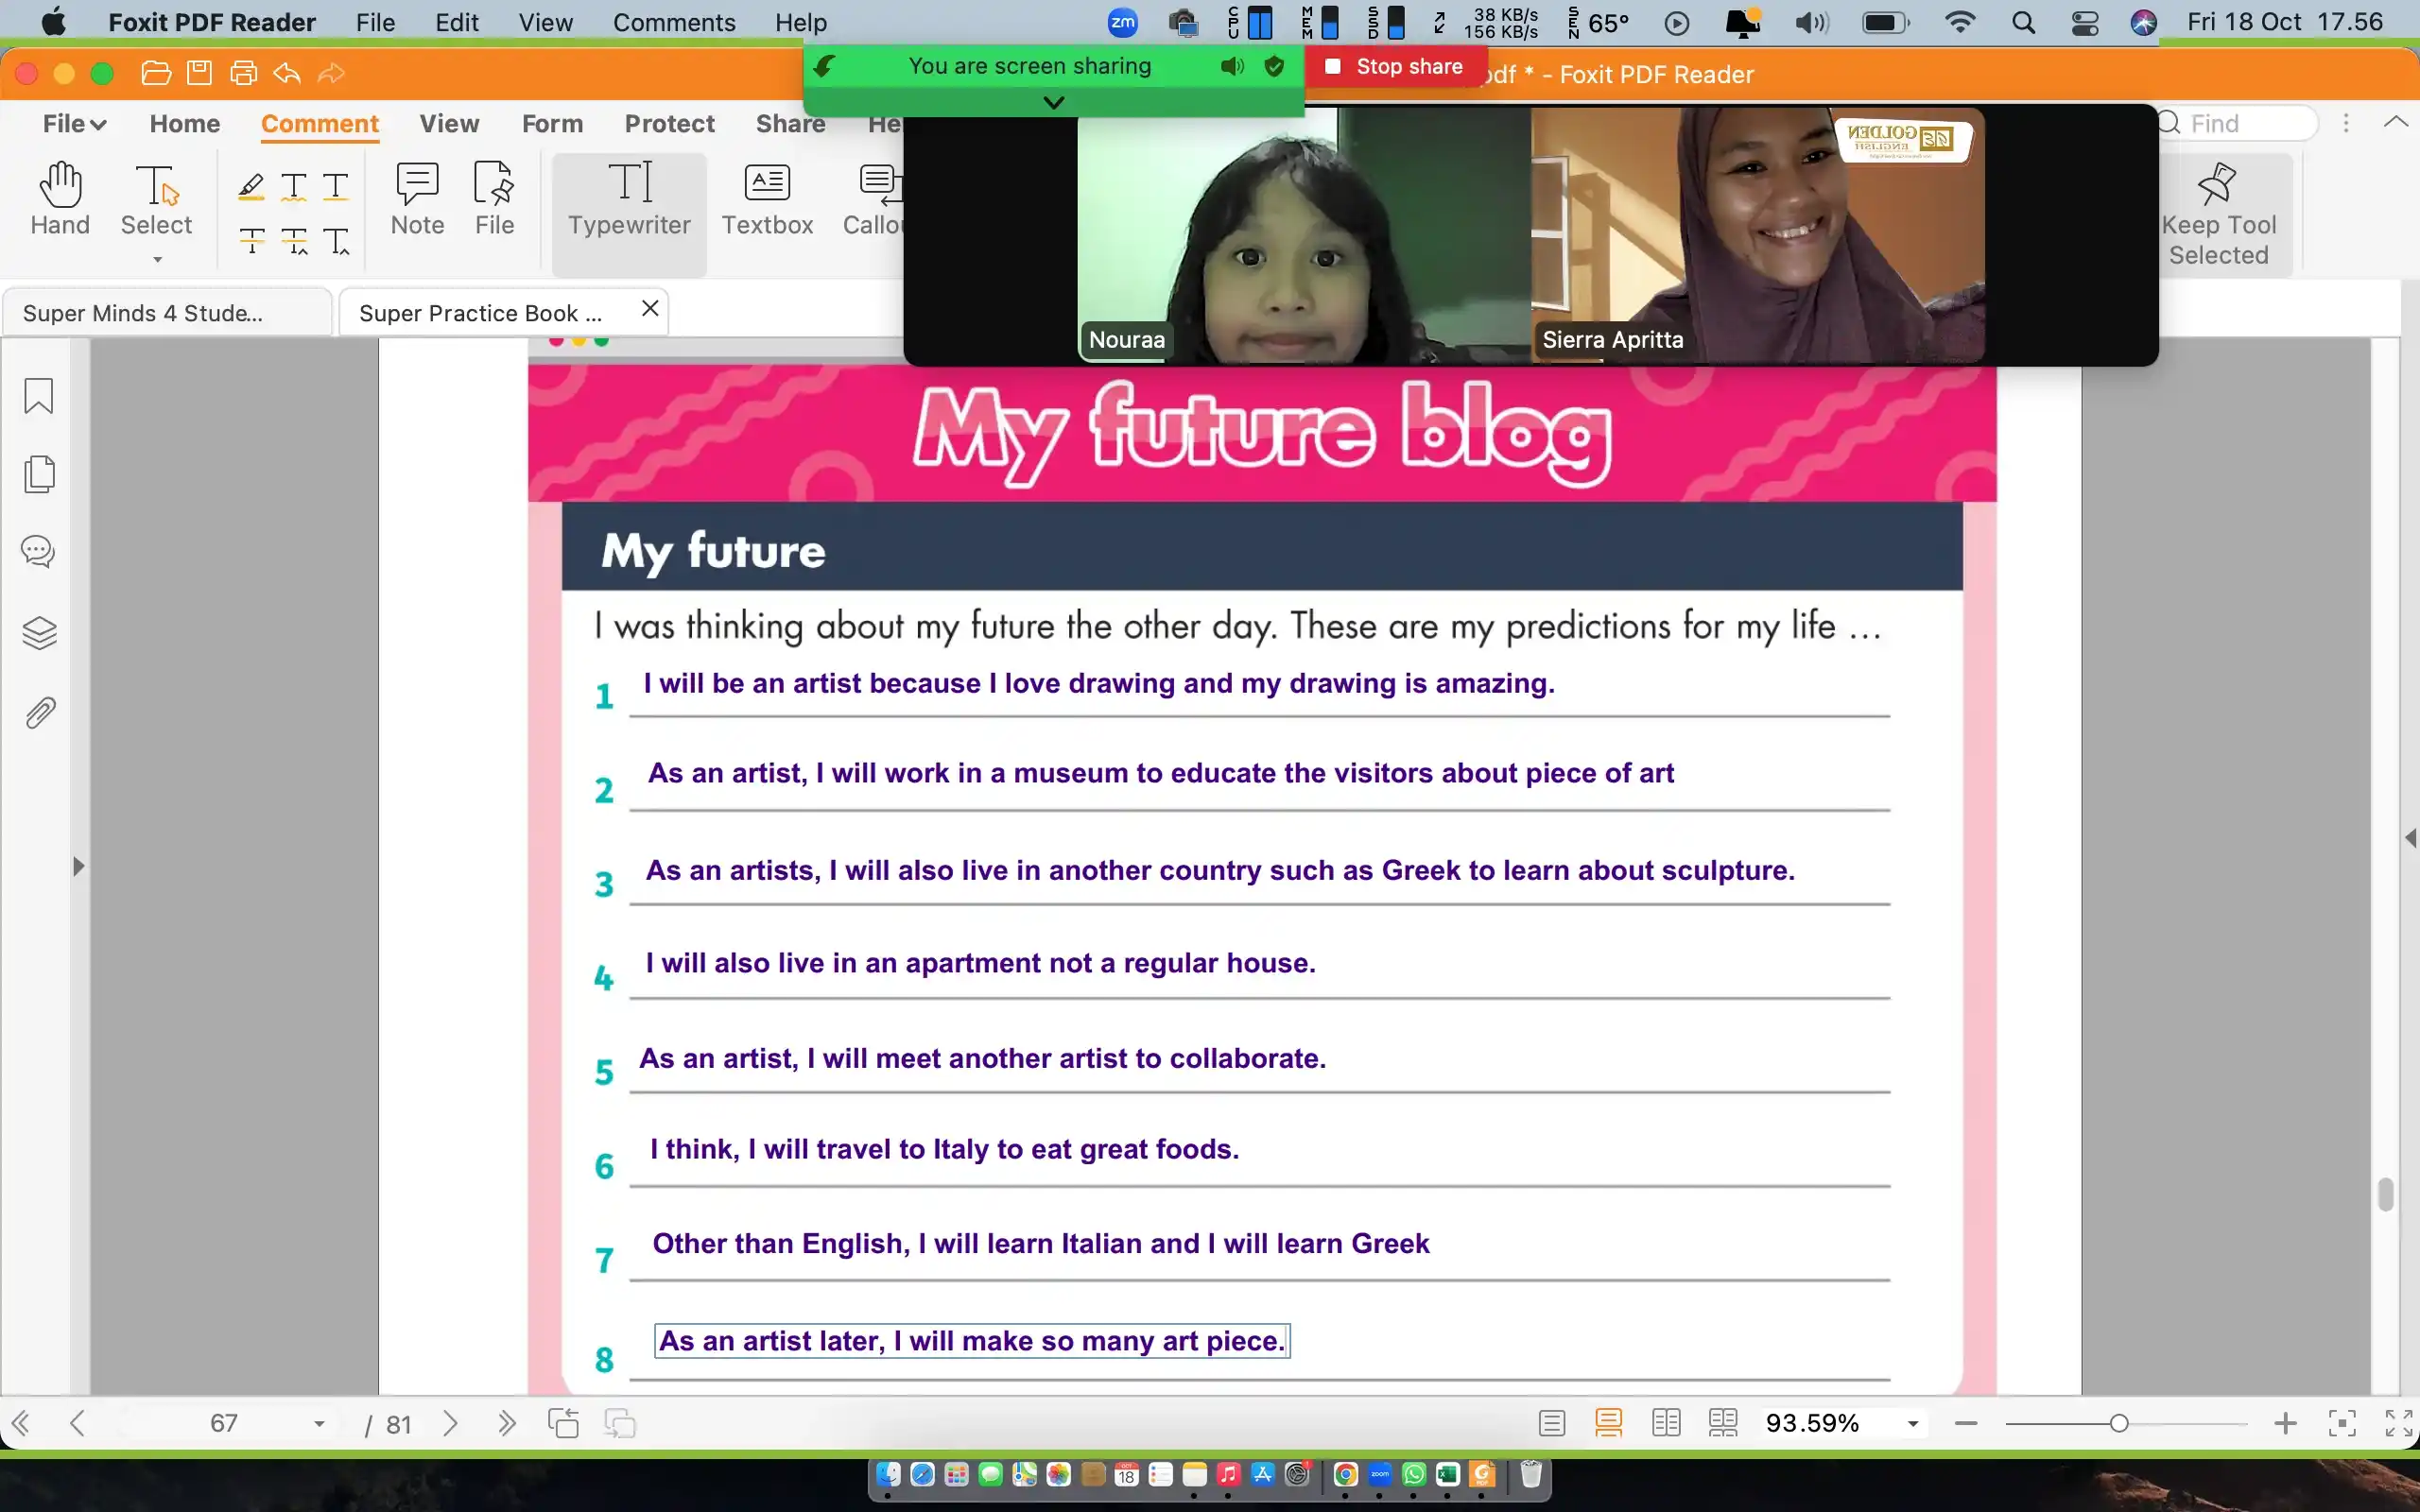Image resolution: width=2420 pixels, height=1512 pixels.
Task: Open the page number dropdown
Action: click(319, 1423)
